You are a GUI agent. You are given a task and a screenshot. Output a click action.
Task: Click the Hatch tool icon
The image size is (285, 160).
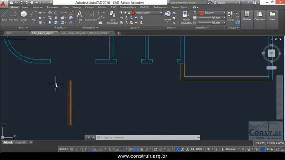(41, 23)
